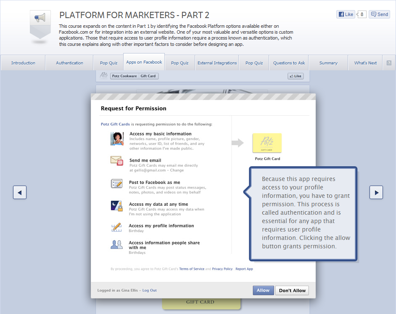Viewport: 396px width, 314px height.
Task: Switch to the External Integrations tab
Action: pyautogui.click(x=217, y=63)
